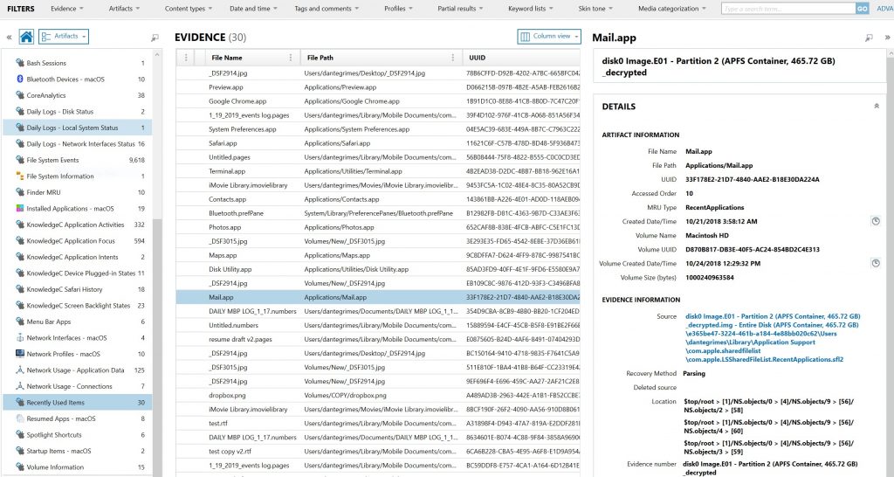Click the ADVANCED link at top right
The image size is (894, 477).
pos(885,9)
